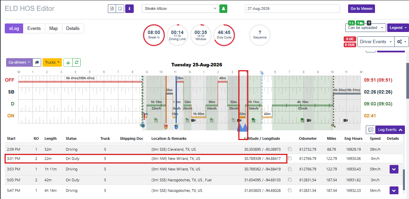Click the Go to Viewer button
Viewport: 409px width, 199px height.
tap(362, 9)
